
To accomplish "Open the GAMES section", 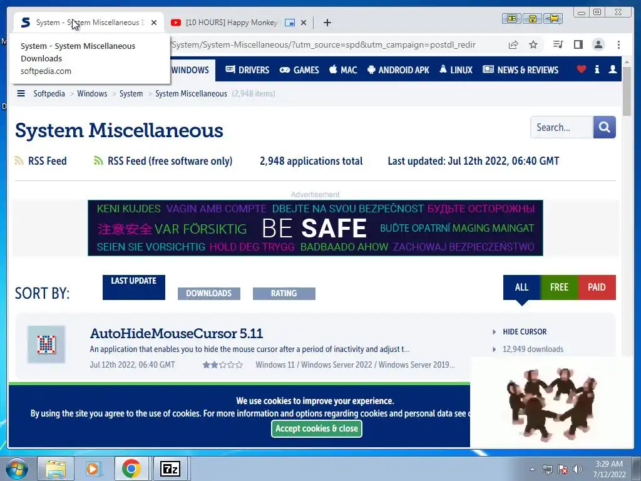I will [299, 70].
